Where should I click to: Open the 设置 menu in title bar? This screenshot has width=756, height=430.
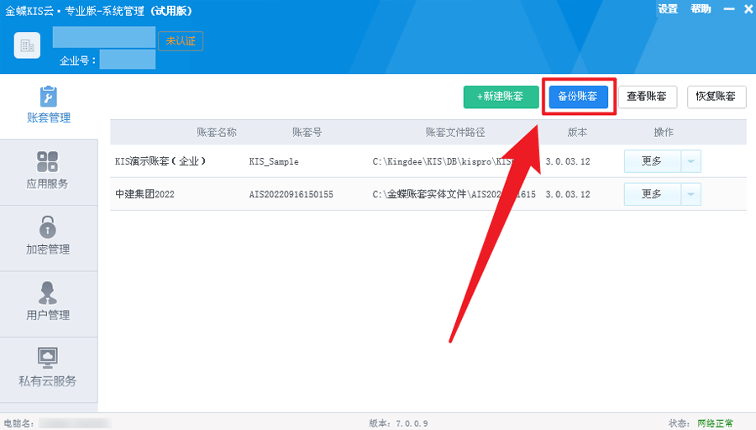coord(668,9)
